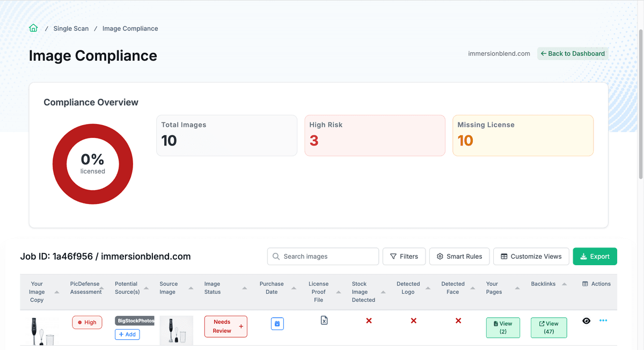Screen dimensions: 644x350
Task: Click the license proof file icon
Action: tap(324, 320)
